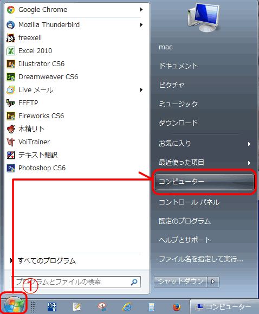Image resolution: width=259 pixels, height=314 pixels.
Task: Open ダウンロード folder
Action: point(178,123)
